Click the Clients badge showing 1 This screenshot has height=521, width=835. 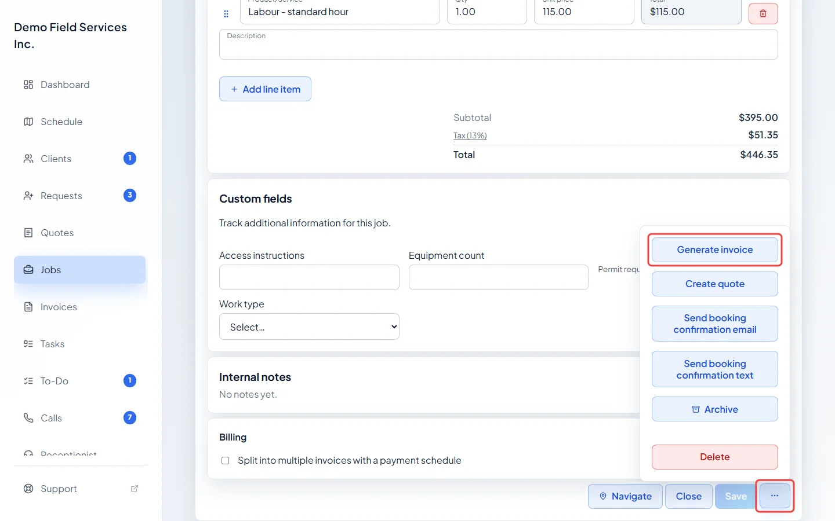130,159
